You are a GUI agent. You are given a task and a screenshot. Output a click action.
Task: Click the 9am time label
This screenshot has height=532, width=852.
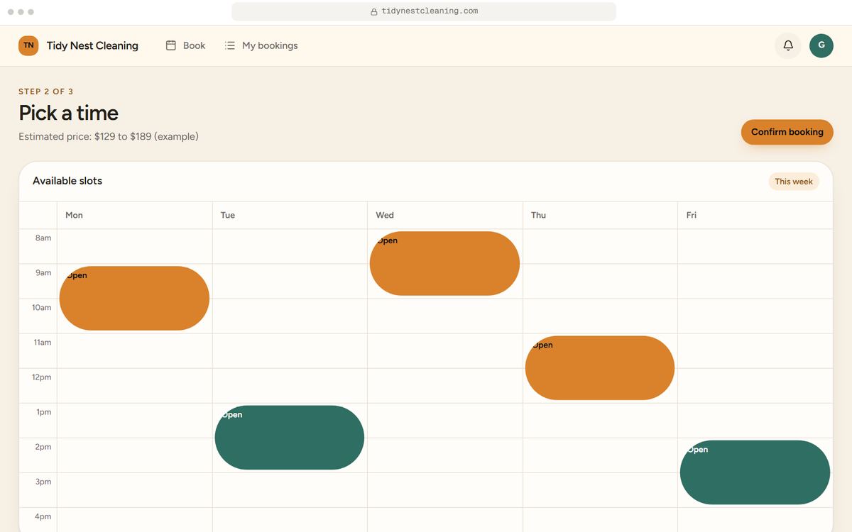tap(43, 272)
